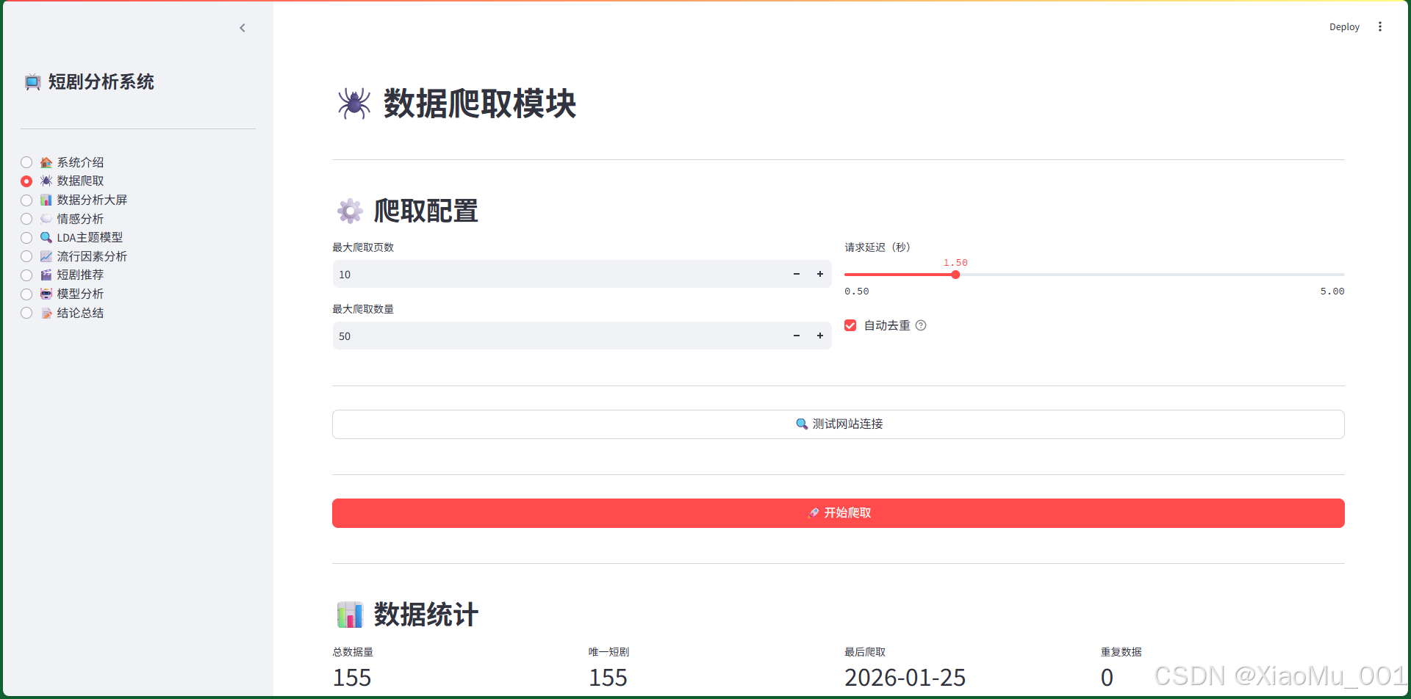
Task: Click the 唯一短剧 value 155
Action: (x=608, y=677)
